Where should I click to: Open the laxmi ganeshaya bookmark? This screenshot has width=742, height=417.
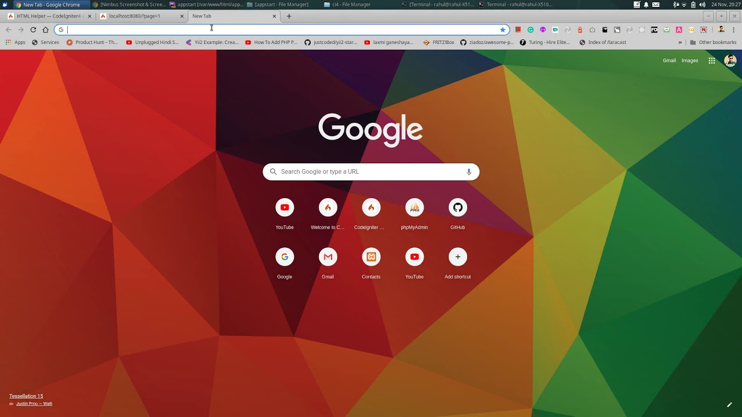[x=389, y=42]
